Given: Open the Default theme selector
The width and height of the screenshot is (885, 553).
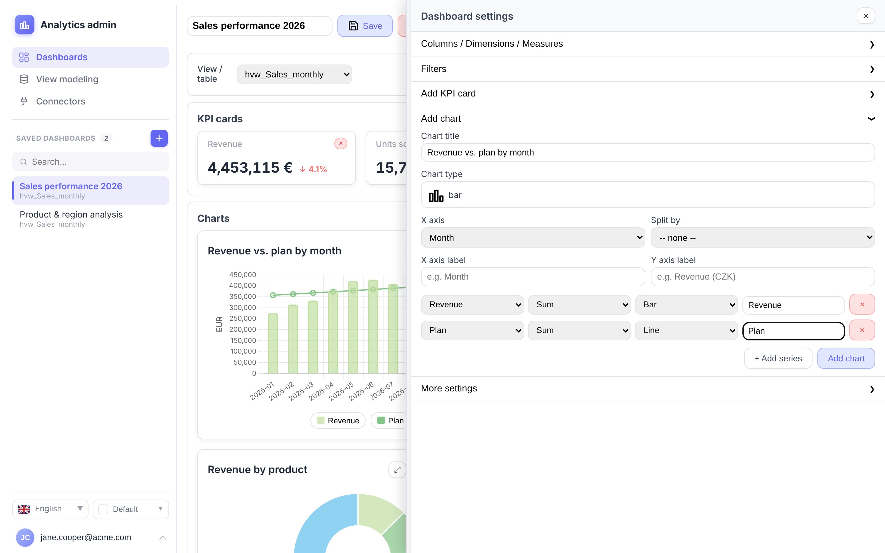Looking at the screenshot, I should [131, 509].
